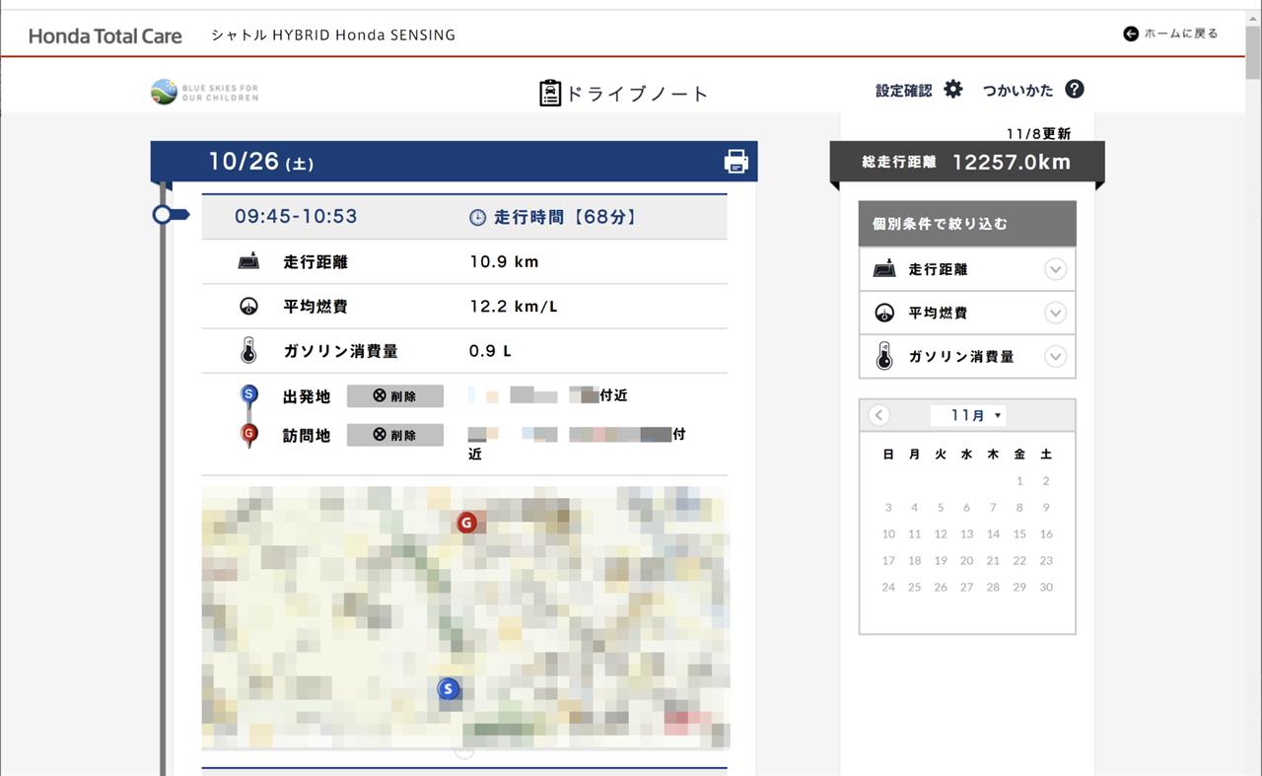
Task: Open the help question mark icon
Action: (x=1075, y=89)
